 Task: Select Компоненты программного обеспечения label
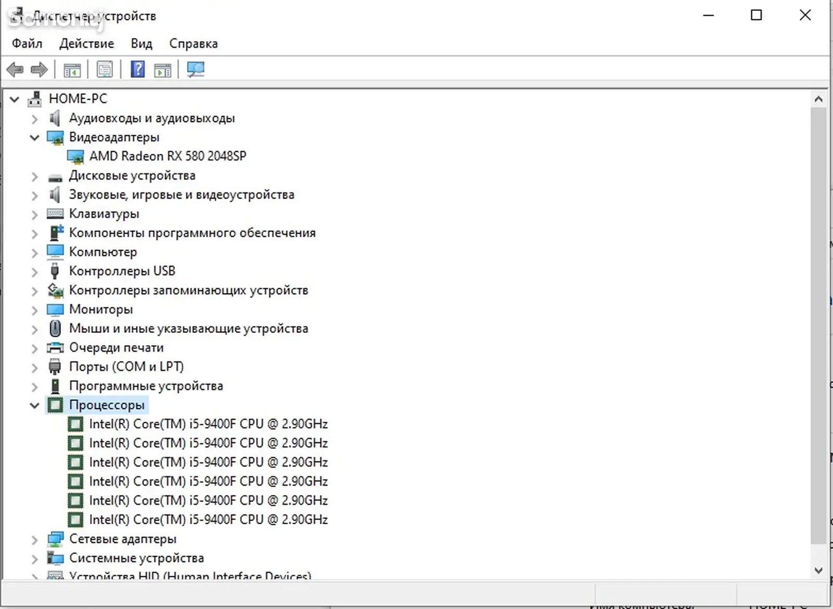(193, 232)
